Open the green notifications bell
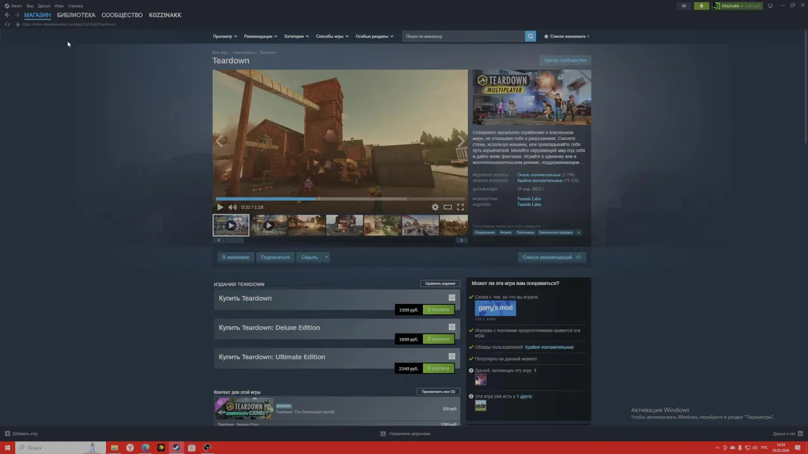This screenshot has height=454, width=808. [701, 6]
